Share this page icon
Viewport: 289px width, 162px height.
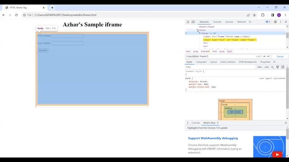tap(248, 15)
